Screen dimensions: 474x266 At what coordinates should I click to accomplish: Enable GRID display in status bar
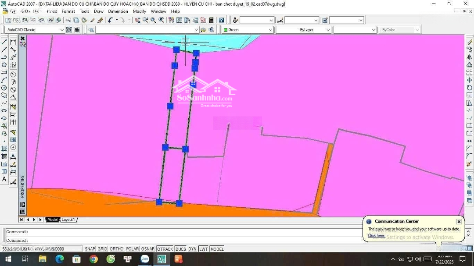click(x=102, y=249)
